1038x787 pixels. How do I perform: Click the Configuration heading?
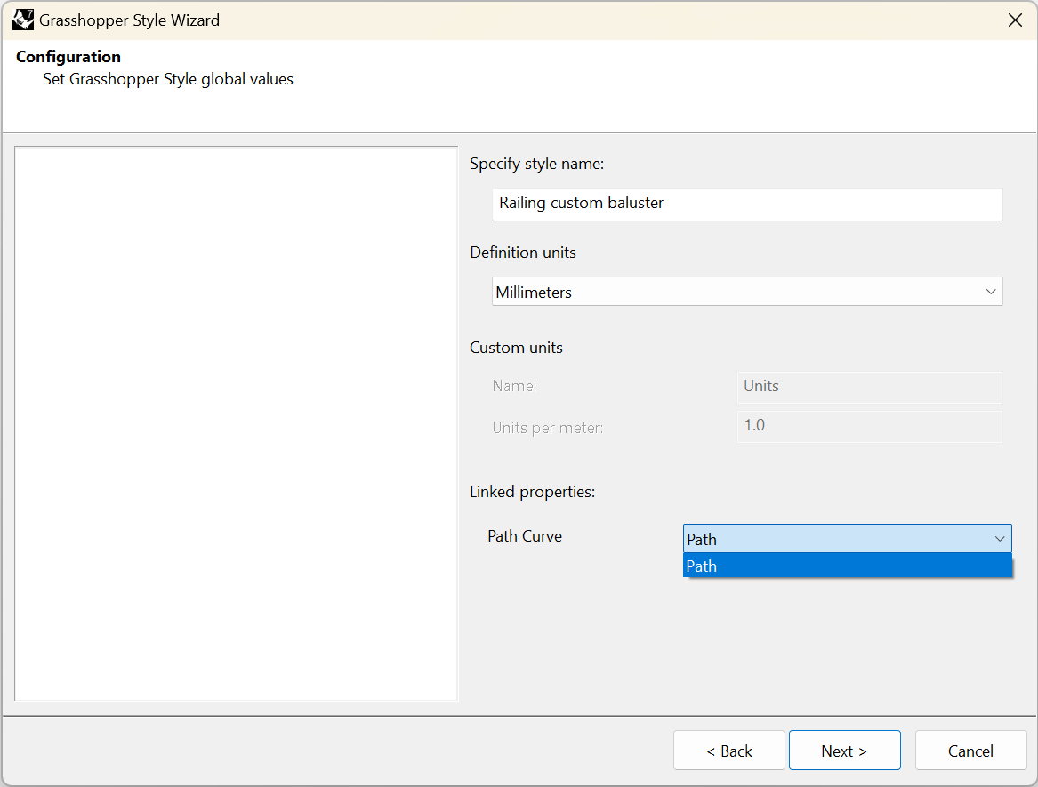[x=68, y=57]
